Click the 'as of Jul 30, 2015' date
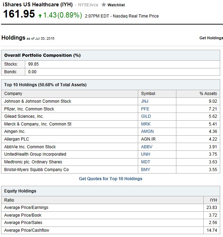Viewport: 223px width, 237px height. [x=41, y=39]
